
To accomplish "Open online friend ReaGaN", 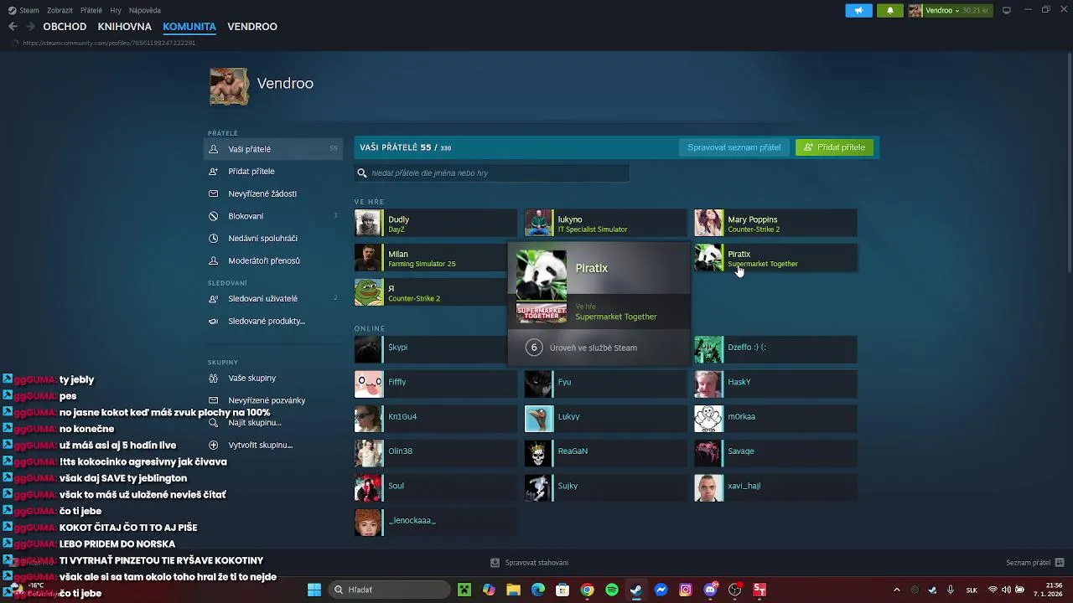I will click(x=605, y=454).
